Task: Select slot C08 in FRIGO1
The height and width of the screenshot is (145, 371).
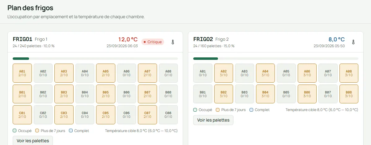Action: 168,115
